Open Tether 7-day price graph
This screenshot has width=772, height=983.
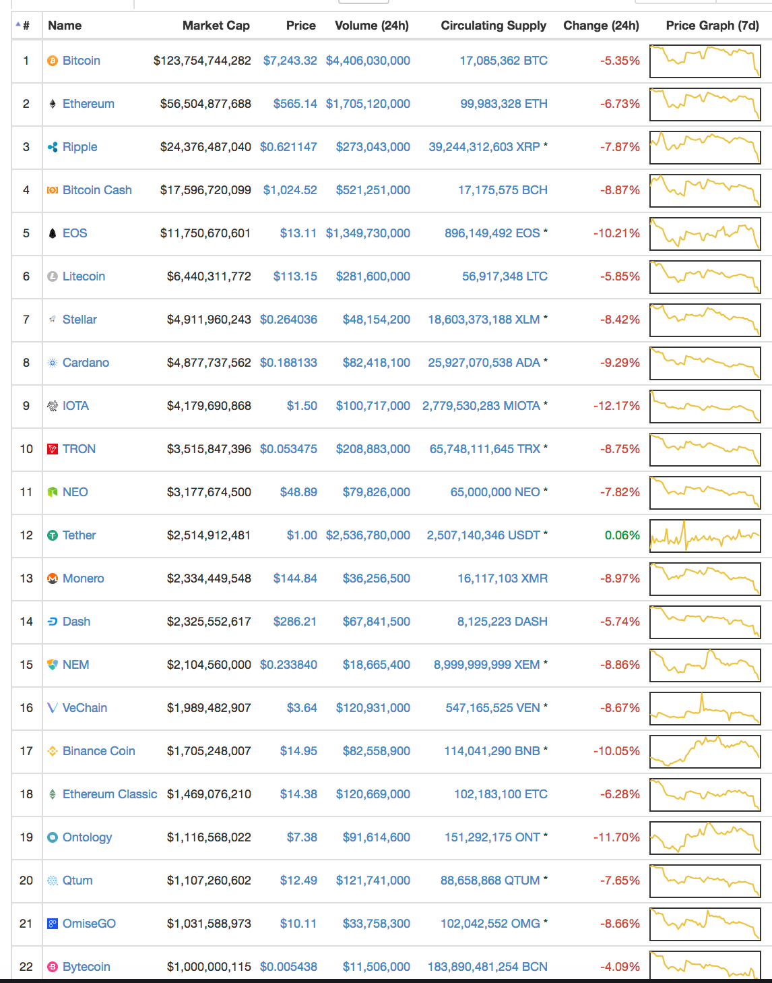pyautogui.click(x=705, y=536)
